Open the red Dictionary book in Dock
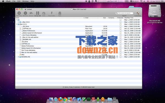This screenshot has width=165, height=103. [94, 99]
